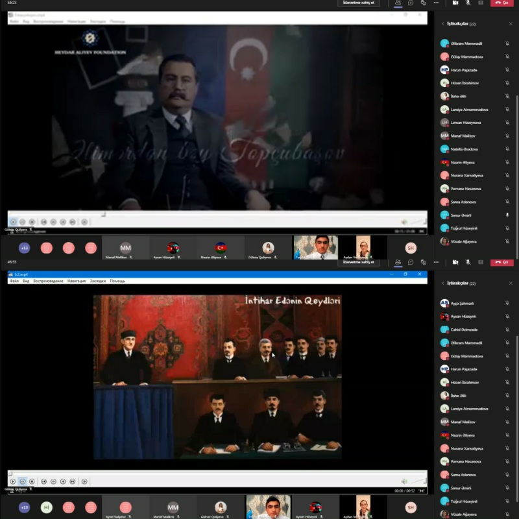This screenshot has height=519, width=519.
Task: Click the play button in the Topçubaşov video player
Action: (x=13, y=222)
